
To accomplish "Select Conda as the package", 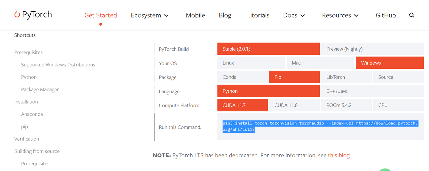I will (x=243, y=77).
